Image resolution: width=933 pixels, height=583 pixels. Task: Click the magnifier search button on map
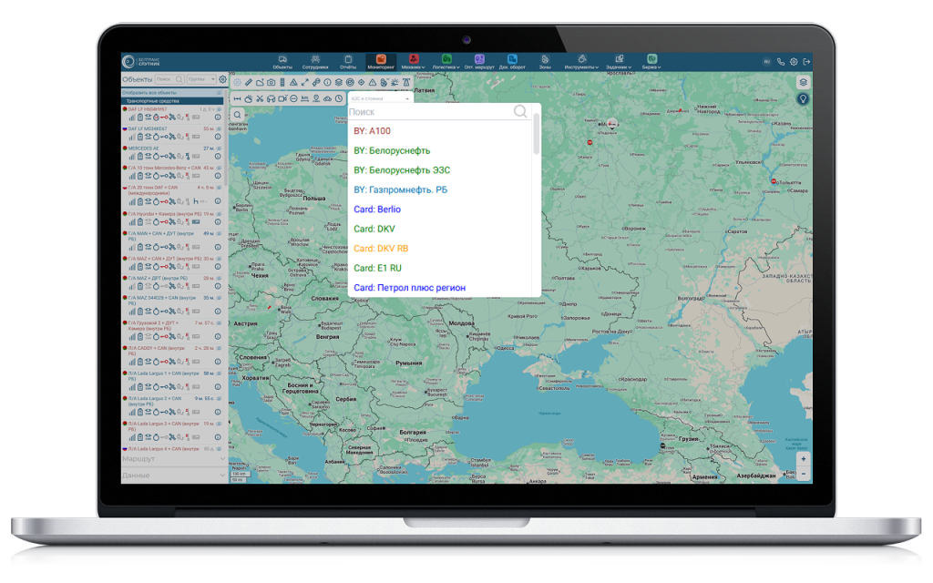pos(237,115)
